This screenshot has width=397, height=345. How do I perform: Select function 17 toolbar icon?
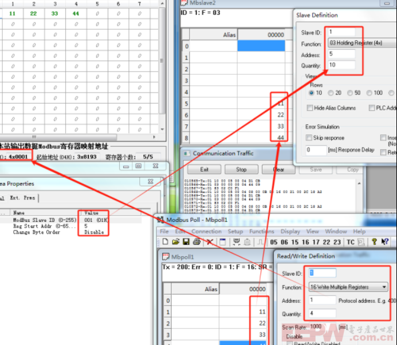pos(316,242)
